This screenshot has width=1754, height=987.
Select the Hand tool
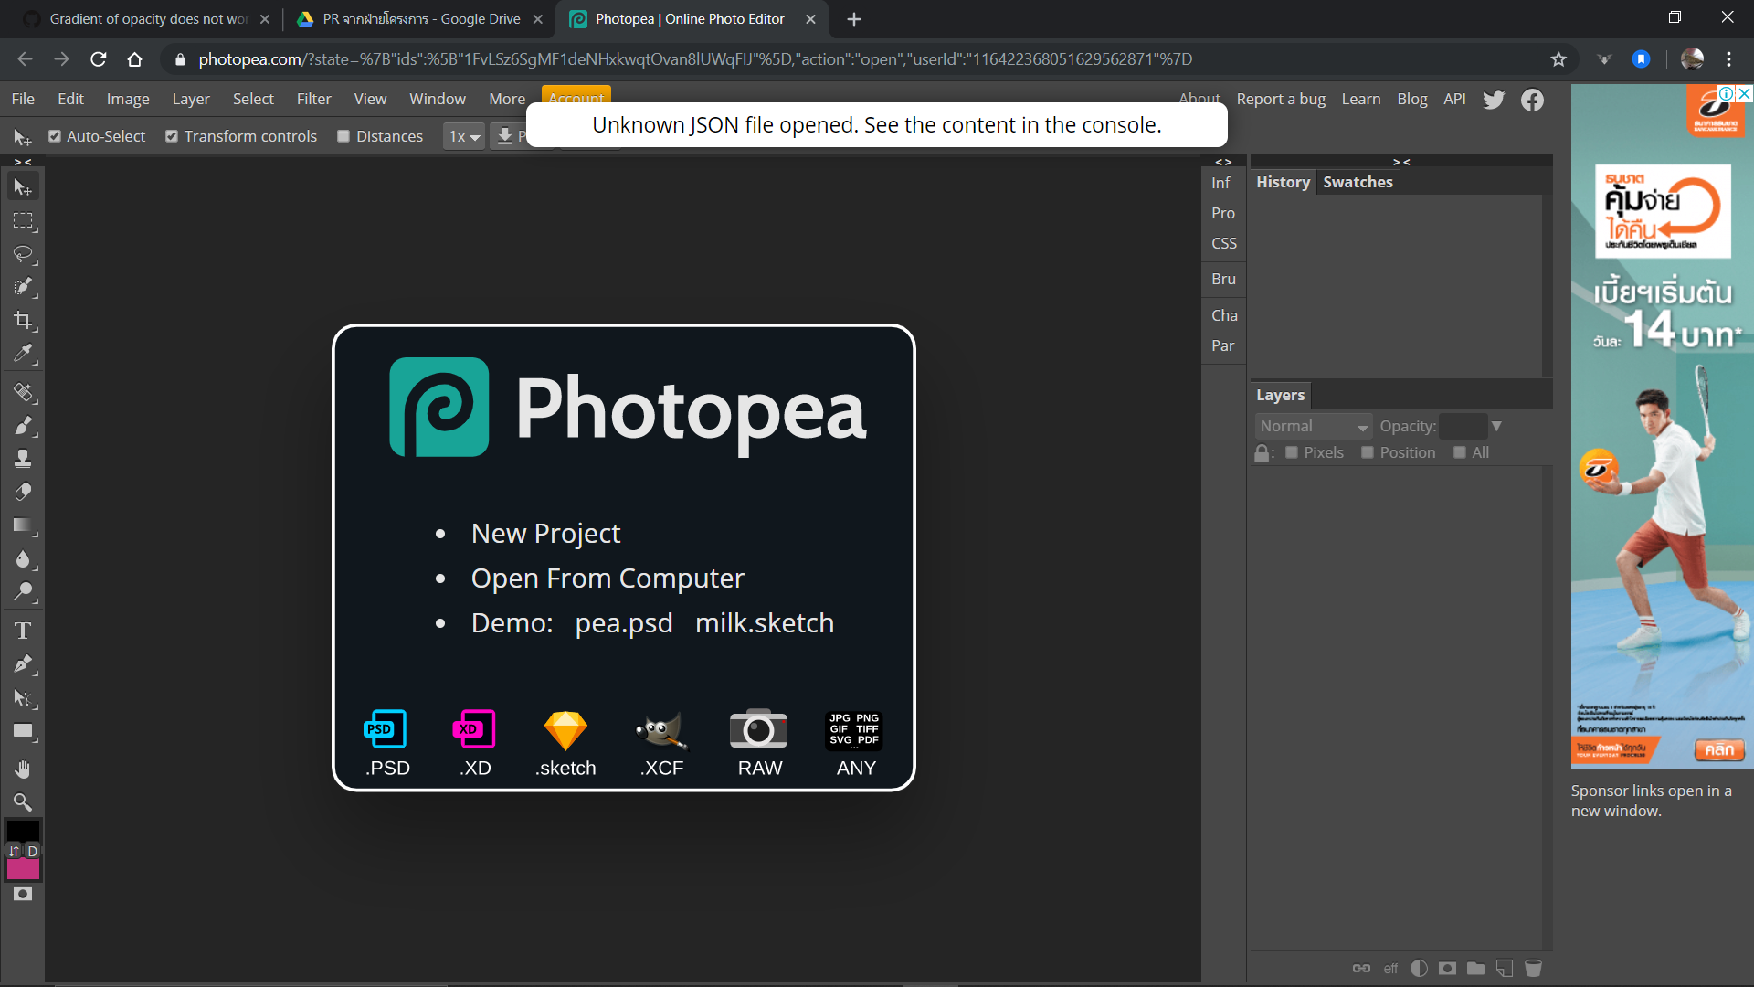coord(23,769)
